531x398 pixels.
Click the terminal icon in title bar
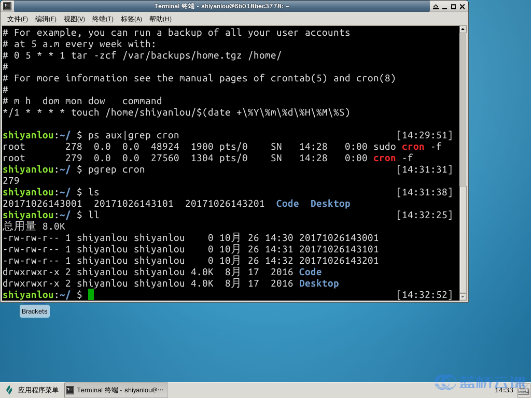[7, 6]
